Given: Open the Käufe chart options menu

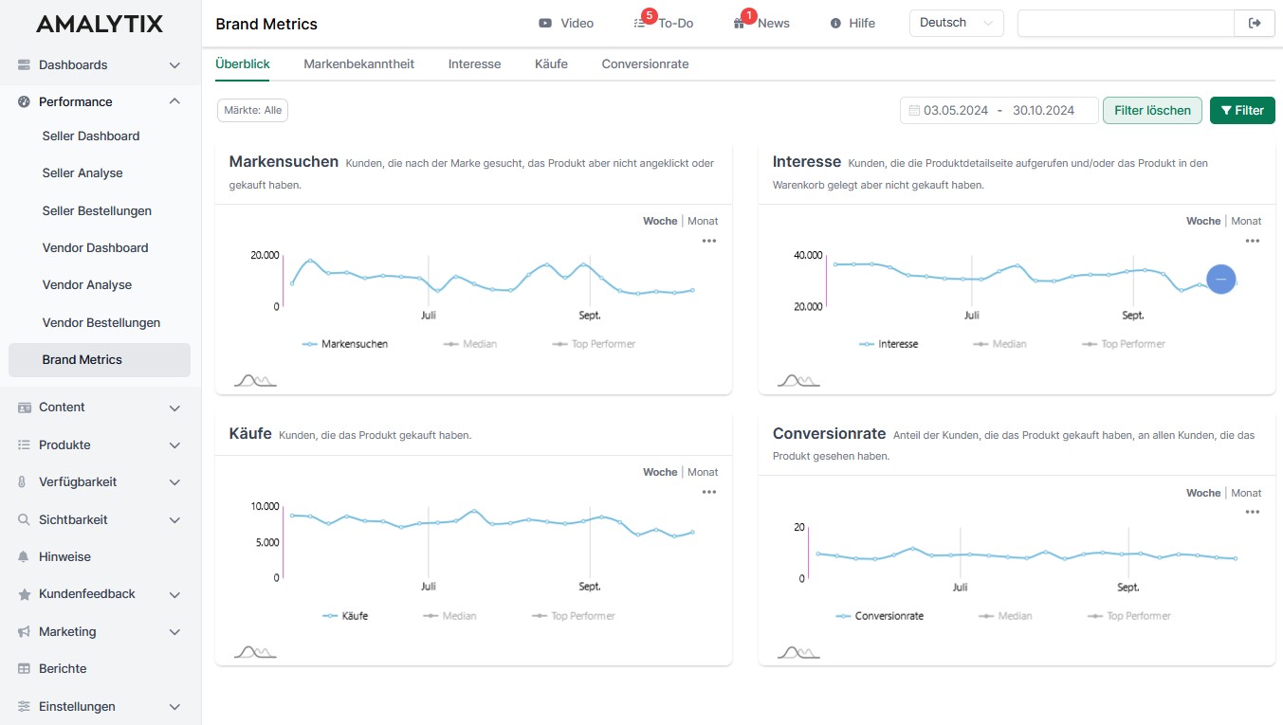Looking at the screenshot, I should (709, 492).
